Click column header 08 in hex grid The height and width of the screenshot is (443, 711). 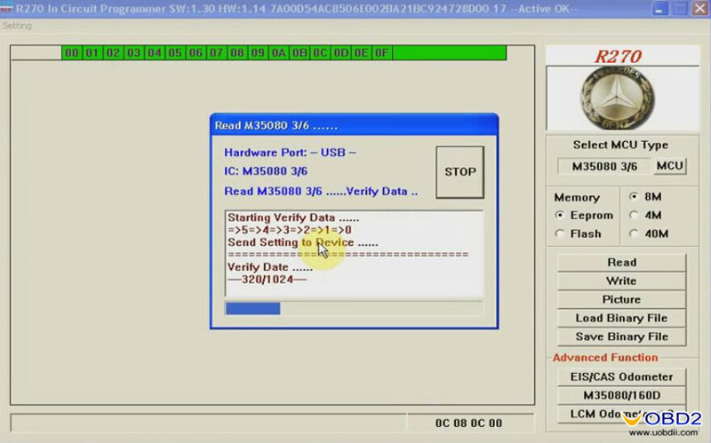pos(237,53)
